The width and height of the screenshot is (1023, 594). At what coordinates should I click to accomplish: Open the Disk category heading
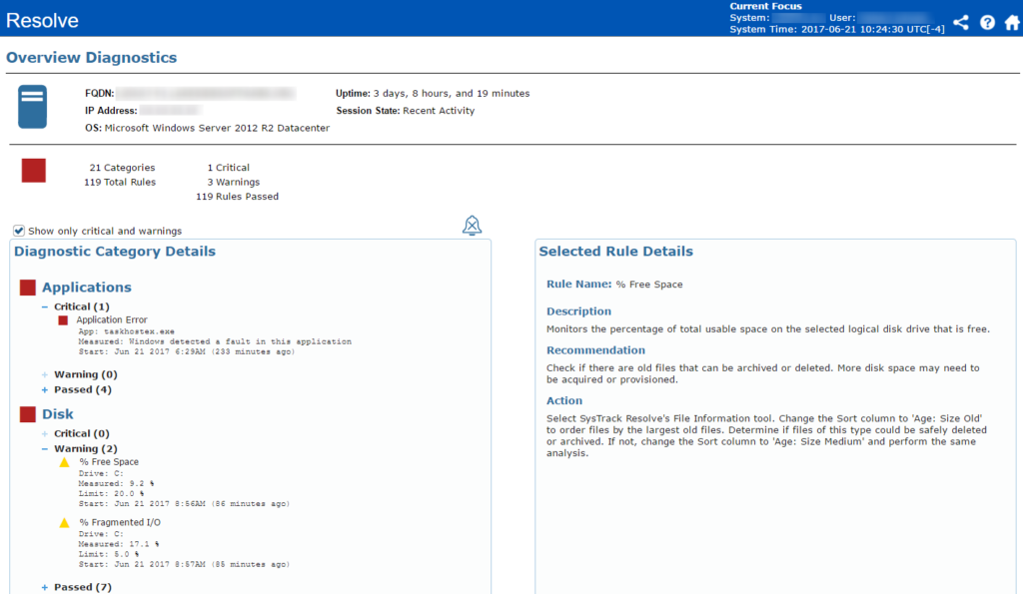[58, 414]
